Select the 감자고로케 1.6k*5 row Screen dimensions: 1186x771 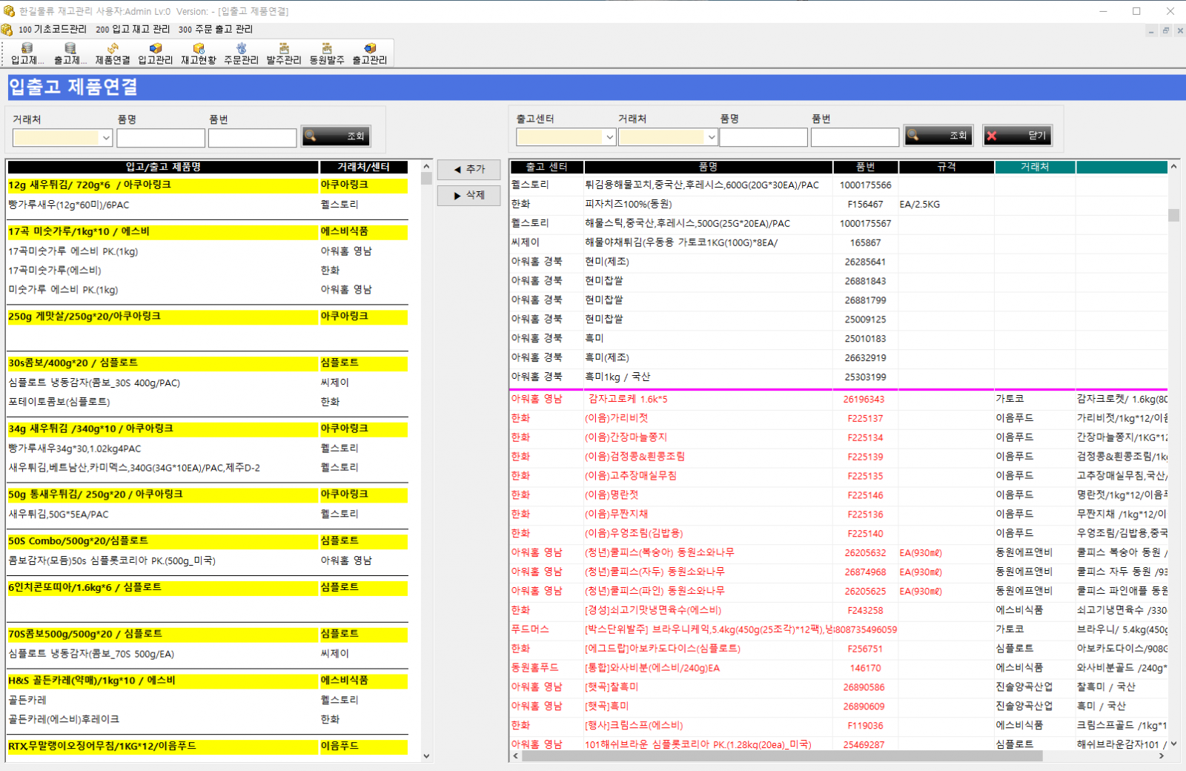pos(838,399)
